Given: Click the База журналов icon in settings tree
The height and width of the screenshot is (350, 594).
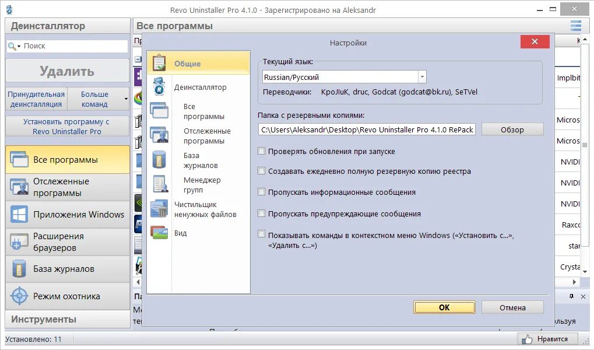Looking at the screenshot, I should (x=159, y=160).
